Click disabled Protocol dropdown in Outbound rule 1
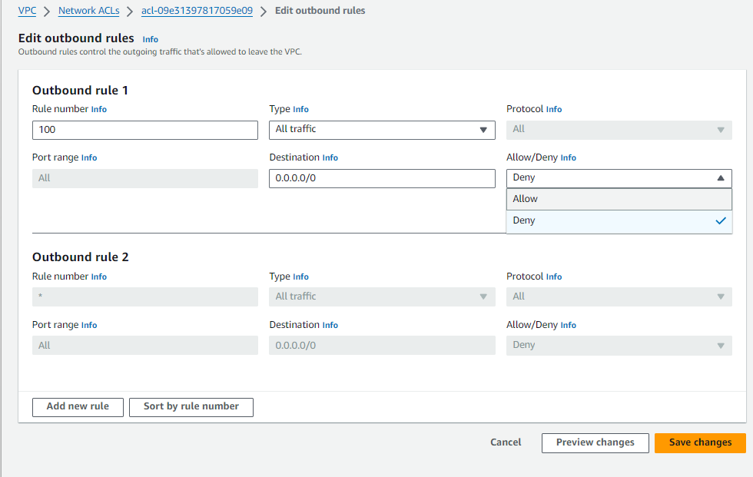The width and height of the screenshot is (753, 477). point(619,130)
